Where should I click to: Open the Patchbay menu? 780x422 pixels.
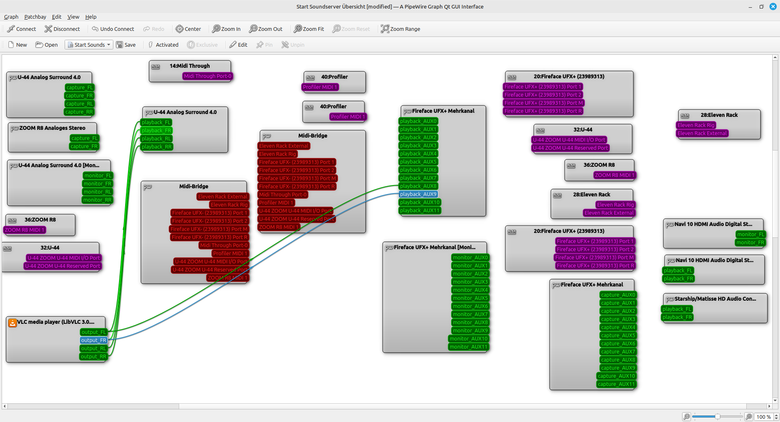click(35, 17)
